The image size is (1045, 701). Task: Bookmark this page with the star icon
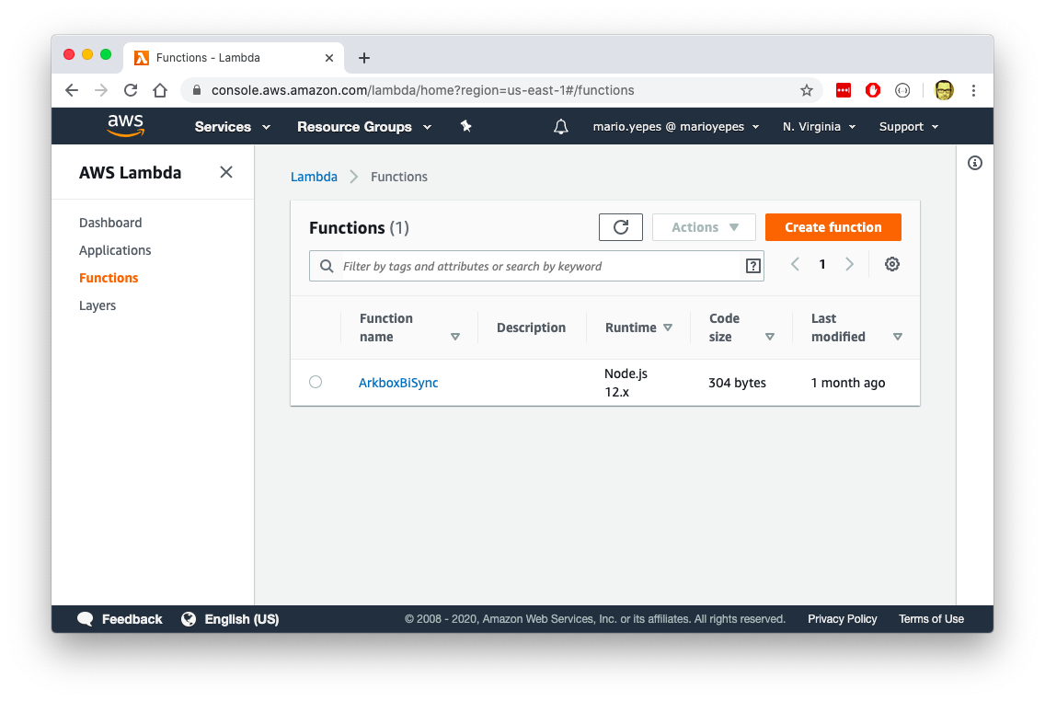[807, 90]
